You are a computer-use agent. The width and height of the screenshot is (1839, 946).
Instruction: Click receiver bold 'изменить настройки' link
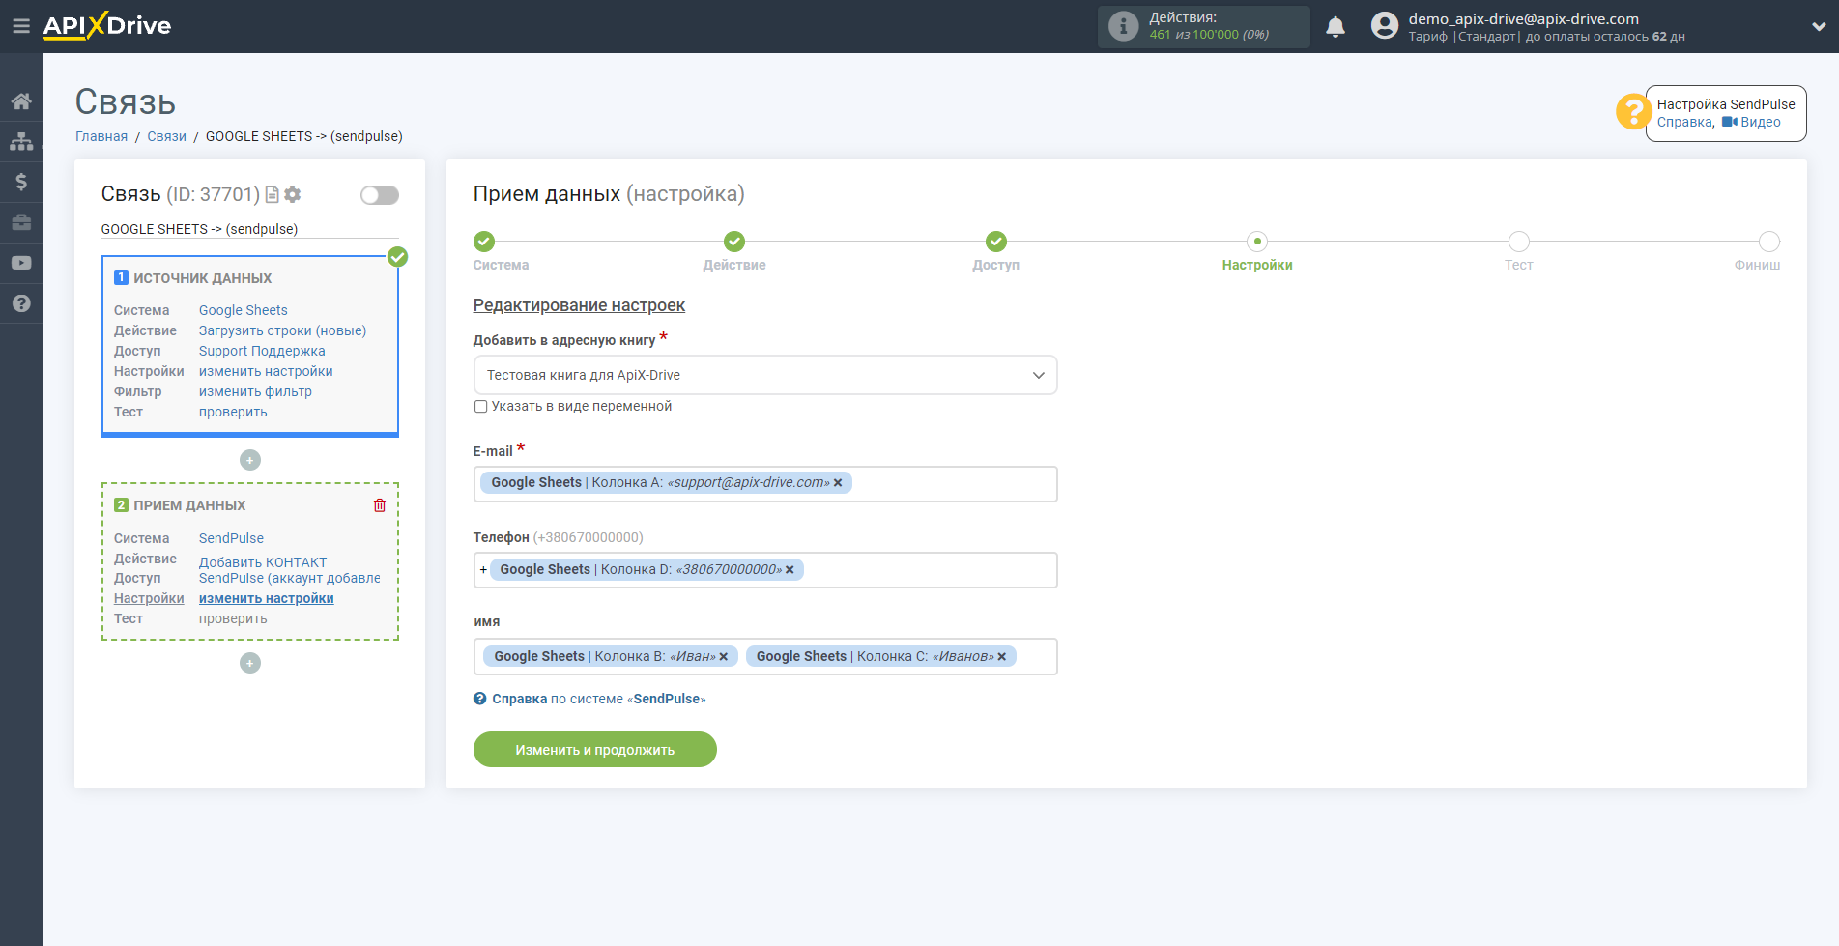(267, 598)
